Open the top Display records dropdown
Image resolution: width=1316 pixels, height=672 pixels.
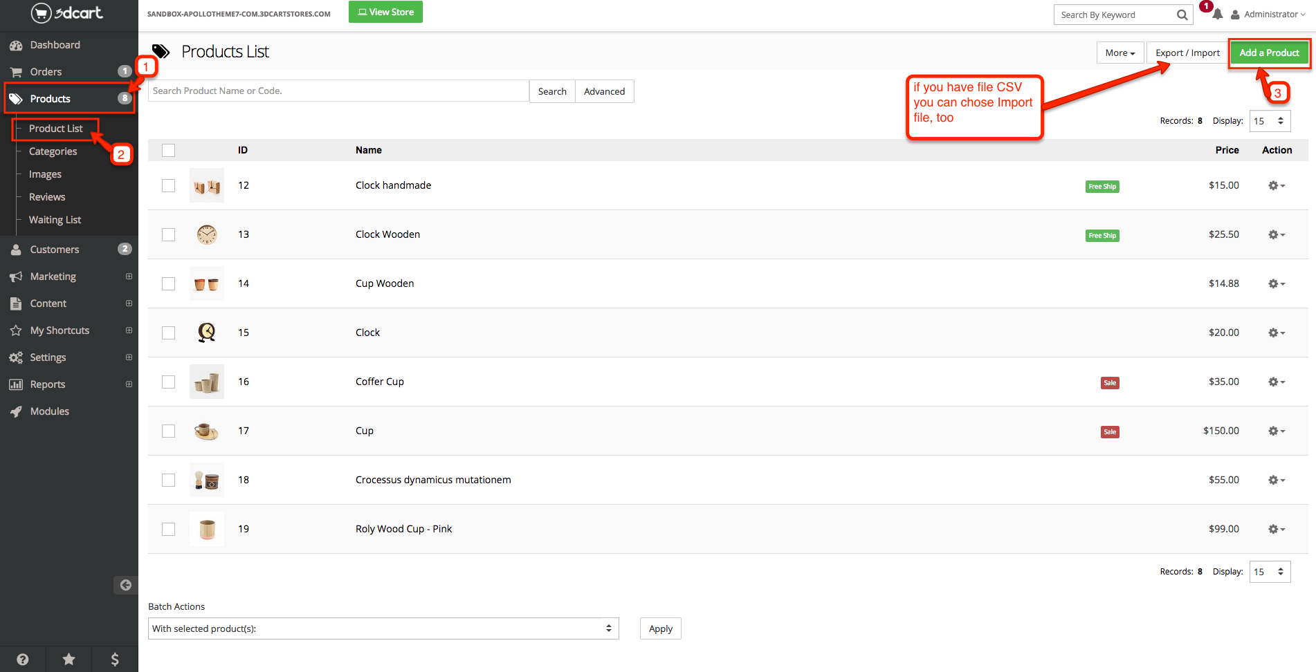tap(1270, 121)
